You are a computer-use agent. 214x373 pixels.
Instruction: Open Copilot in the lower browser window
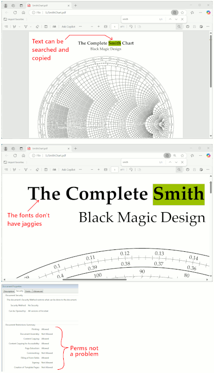click(x=208, y=156)
